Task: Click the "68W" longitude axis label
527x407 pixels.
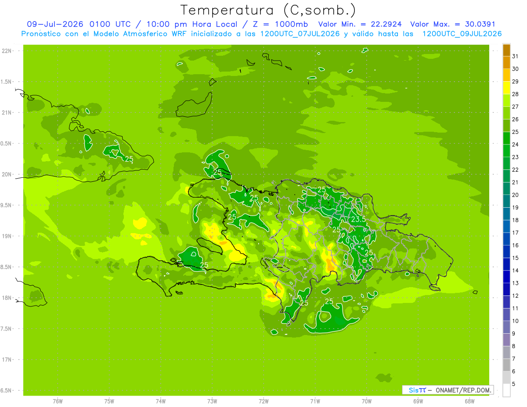Action: click(469, 401)
